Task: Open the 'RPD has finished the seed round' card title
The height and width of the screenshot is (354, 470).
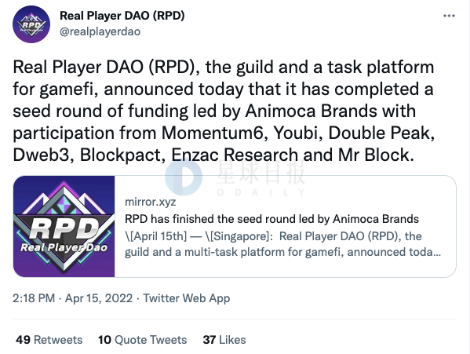Action: [x=271, y=219]
